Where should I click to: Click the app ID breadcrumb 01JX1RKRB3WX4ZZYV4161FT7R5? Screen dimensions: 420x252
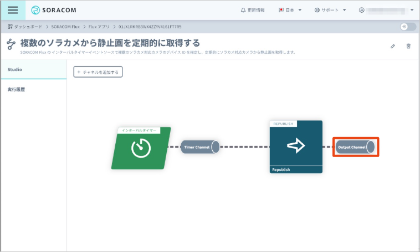click(150, 27)
